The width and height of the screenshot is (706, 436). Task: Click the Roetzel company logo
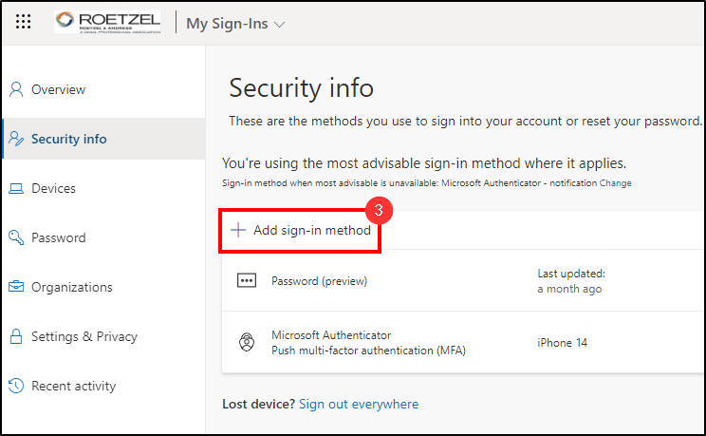[107, 23]
